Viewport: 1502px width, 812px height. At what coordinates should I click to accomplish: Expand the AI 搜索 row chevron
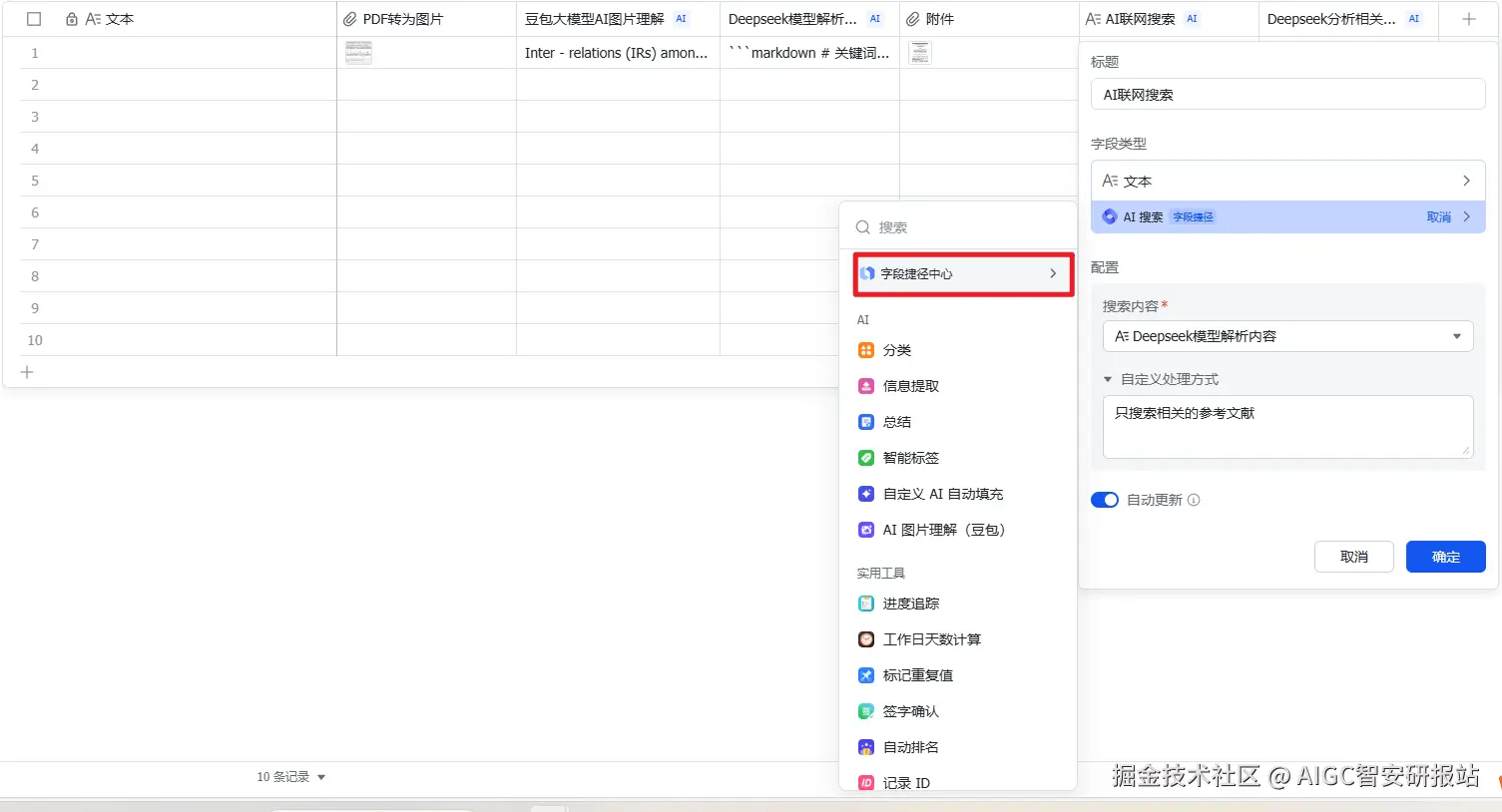(x=1466, y=216)
